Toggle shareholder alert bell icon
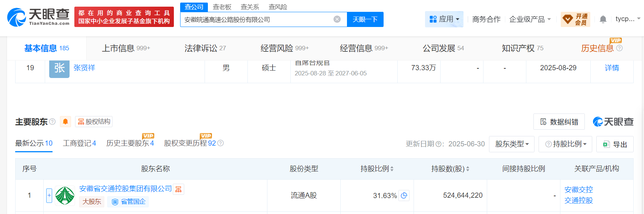The image size is (644, 214). [x=65, y=122]
